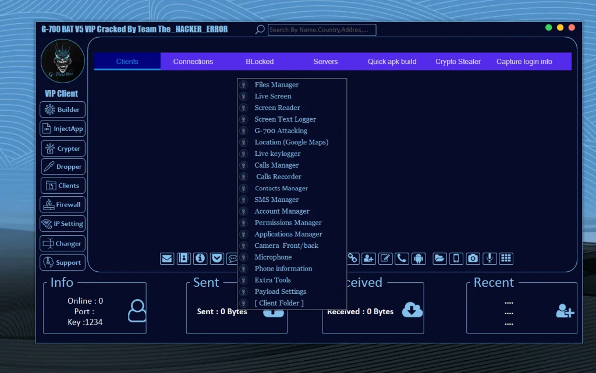Switch to the Connections tab
The height and width of the screenshot is (373, 596).
(193, 61)
